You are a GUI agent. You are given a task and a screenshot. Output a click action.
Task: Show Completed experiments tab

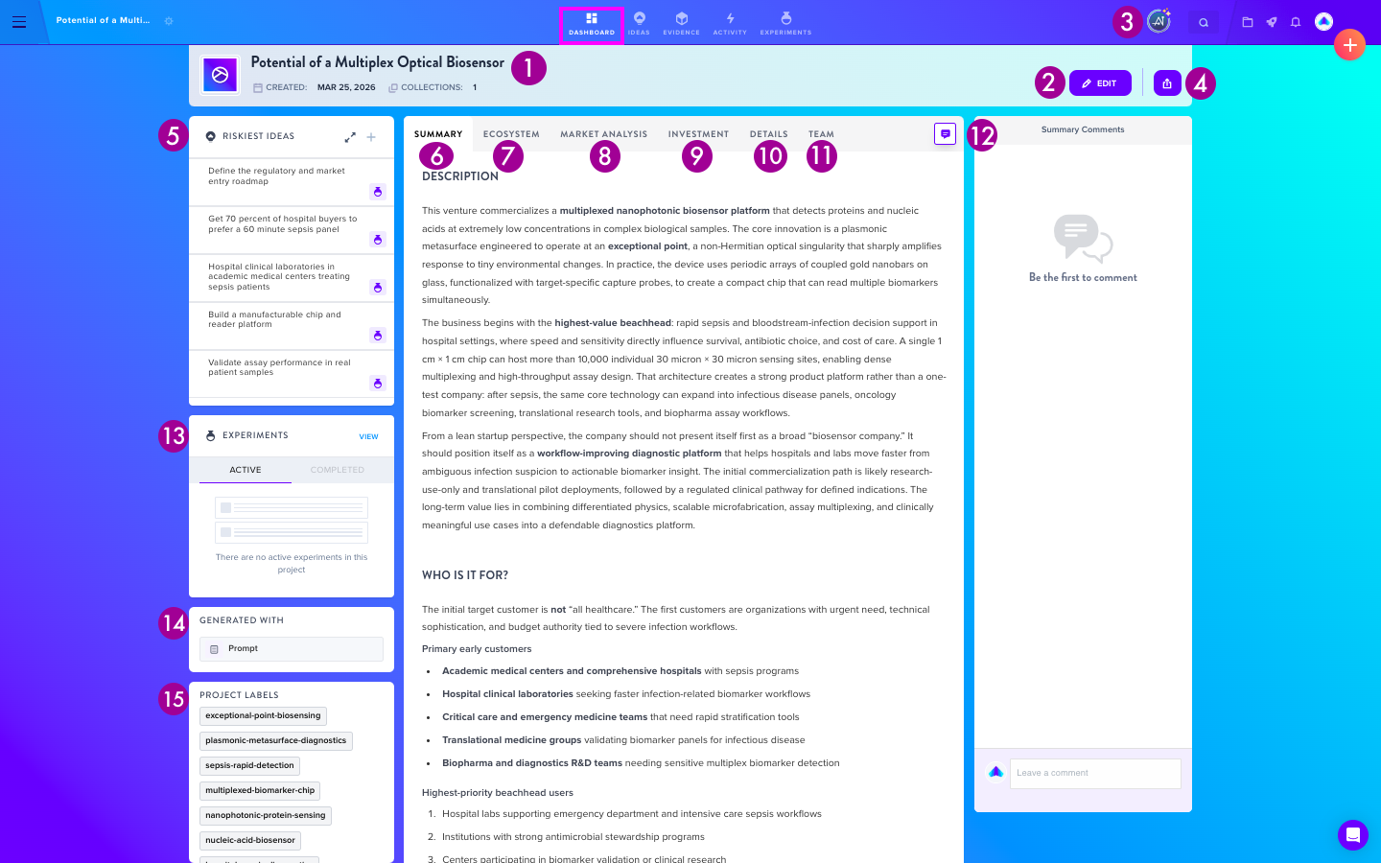[338, 470]
